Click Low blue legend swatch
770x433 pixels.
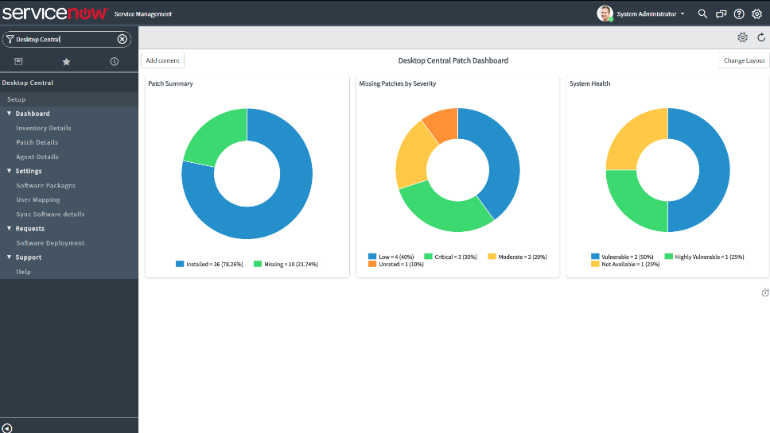pyautogui.click(x=372, y=257)
